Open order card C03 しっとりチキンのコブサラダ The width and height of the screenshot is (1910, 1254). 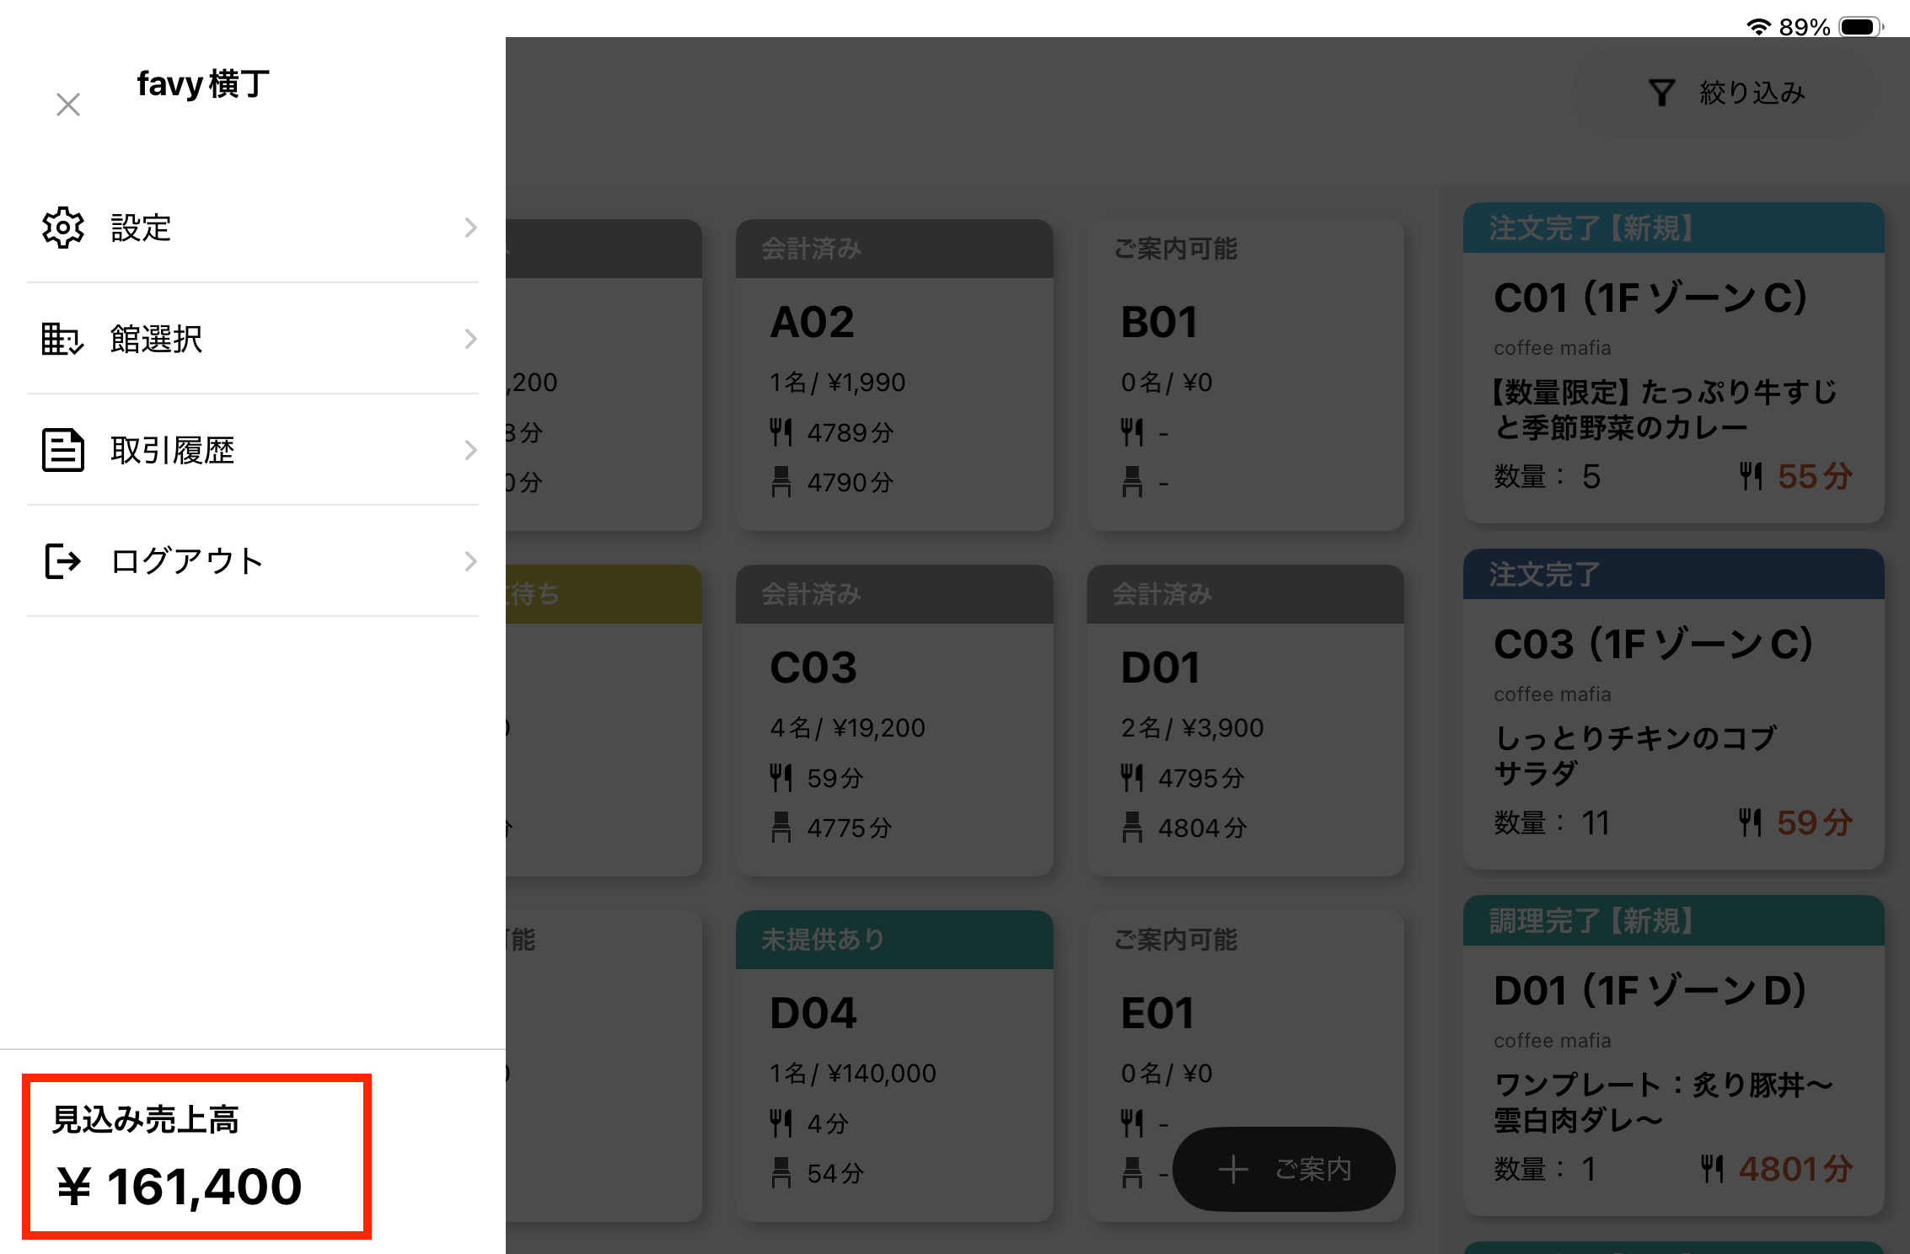[1673, 710]
